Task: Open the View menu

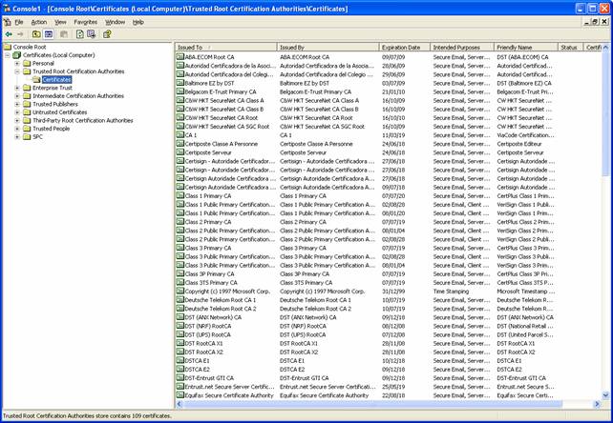Action: tap(60, 22)
